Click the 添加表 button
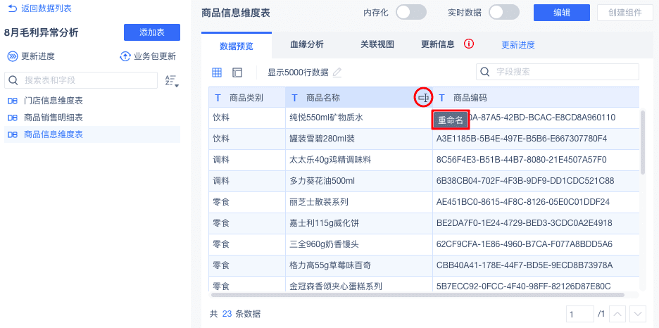 [152, 32]
